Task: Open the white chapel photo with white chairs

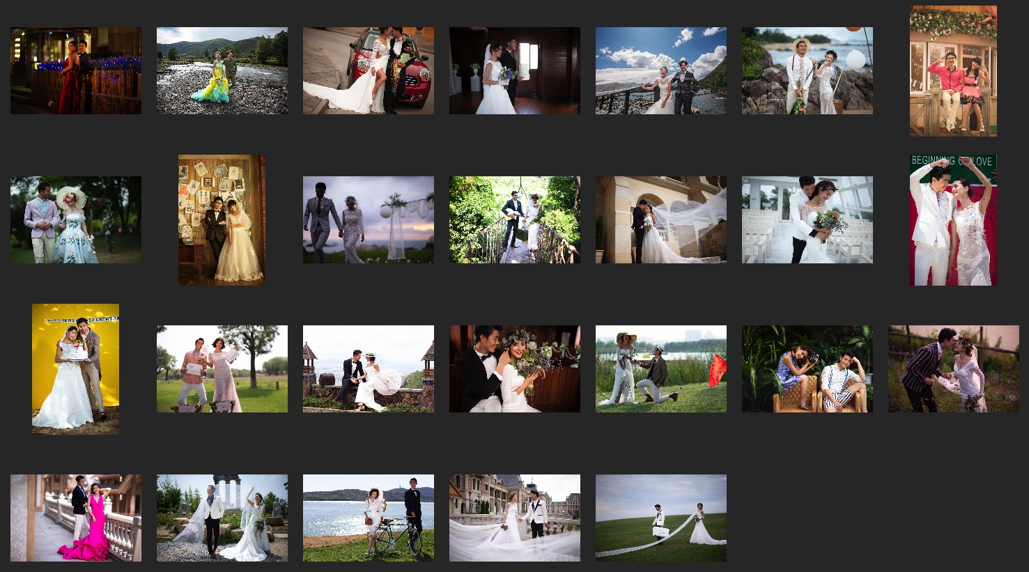Action: (x=807, y=219)
